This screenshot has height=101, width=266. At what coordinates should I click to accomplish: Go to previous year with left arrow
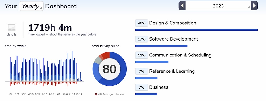click(182, 6)
